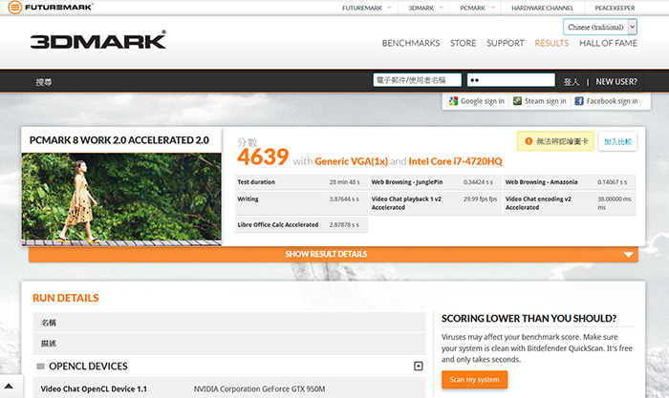Click the benchmark thumbnail of walking woman

[121, 199]
